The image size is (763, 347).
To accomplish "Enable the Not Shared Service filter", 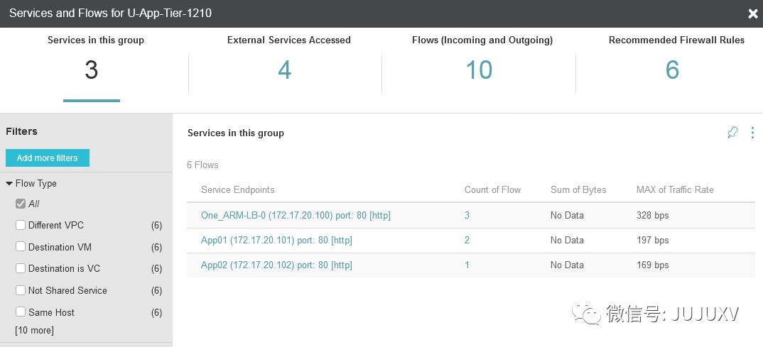I will pos(21,290).
